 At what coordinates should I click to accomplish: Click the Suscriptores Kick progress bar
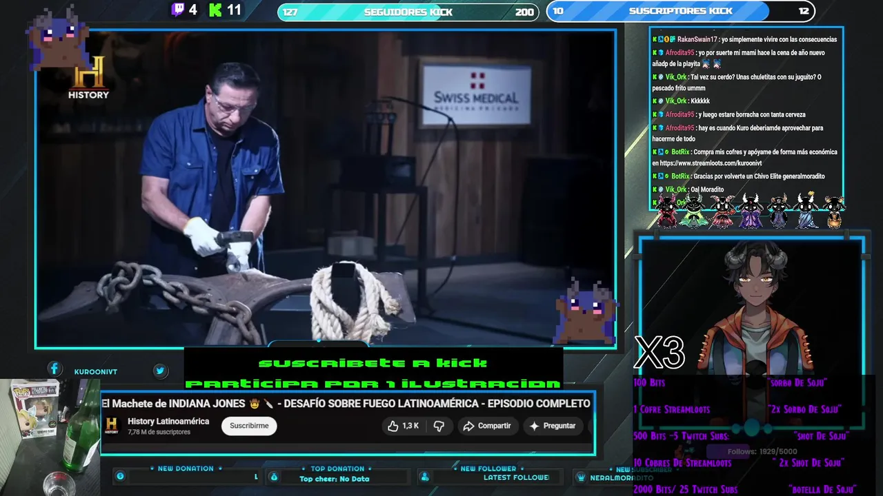coord(681,11)
